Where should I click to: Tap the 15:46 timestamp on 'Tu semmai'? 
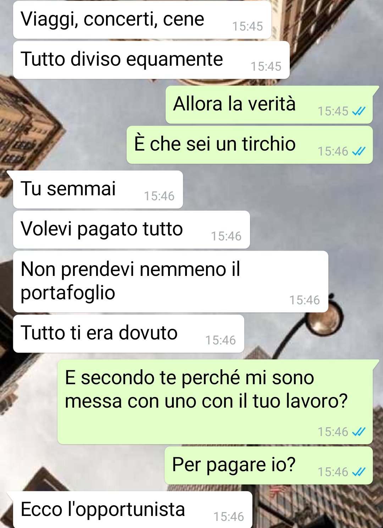[x=159, y=196]
